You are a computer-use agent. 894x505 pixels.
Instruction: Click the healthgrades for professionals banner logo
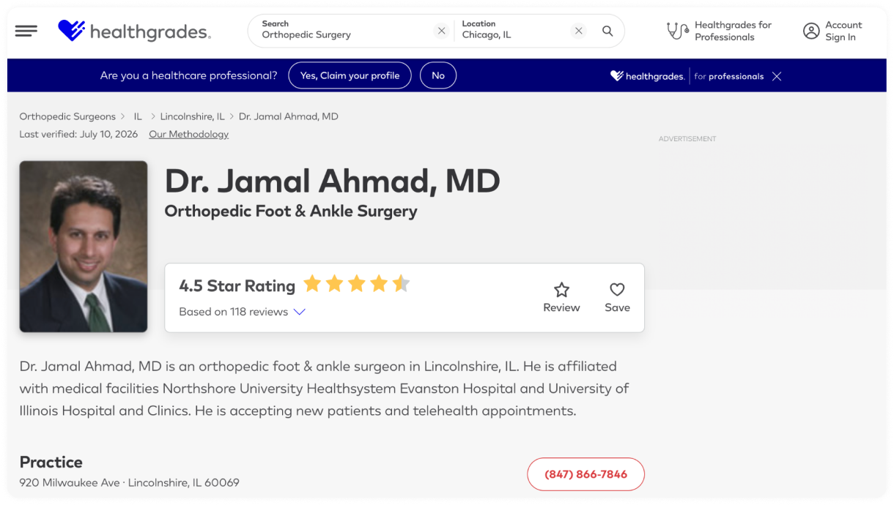687,76
